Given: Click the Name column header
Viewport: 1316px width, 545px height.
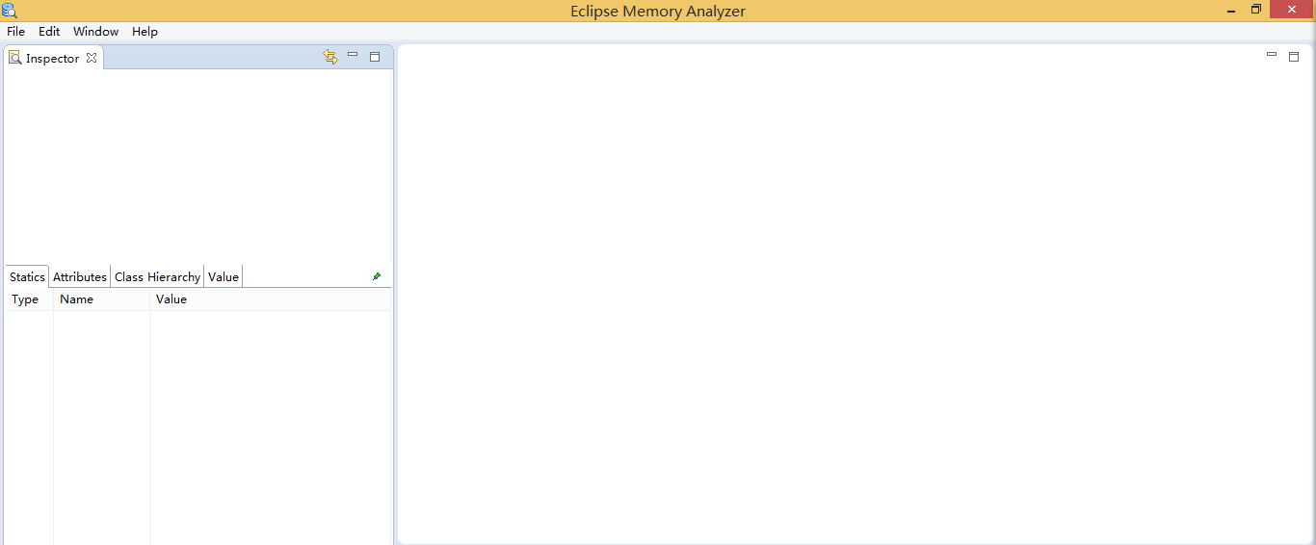Looking at the screenshot, I should click(101, 299).
